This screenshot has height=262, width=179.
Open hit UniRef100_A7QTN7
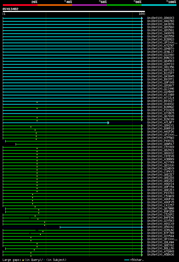coord(161,46)
